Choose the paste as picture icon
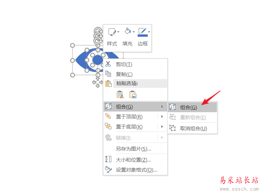 pyautogui.click(x=133, y=94)
